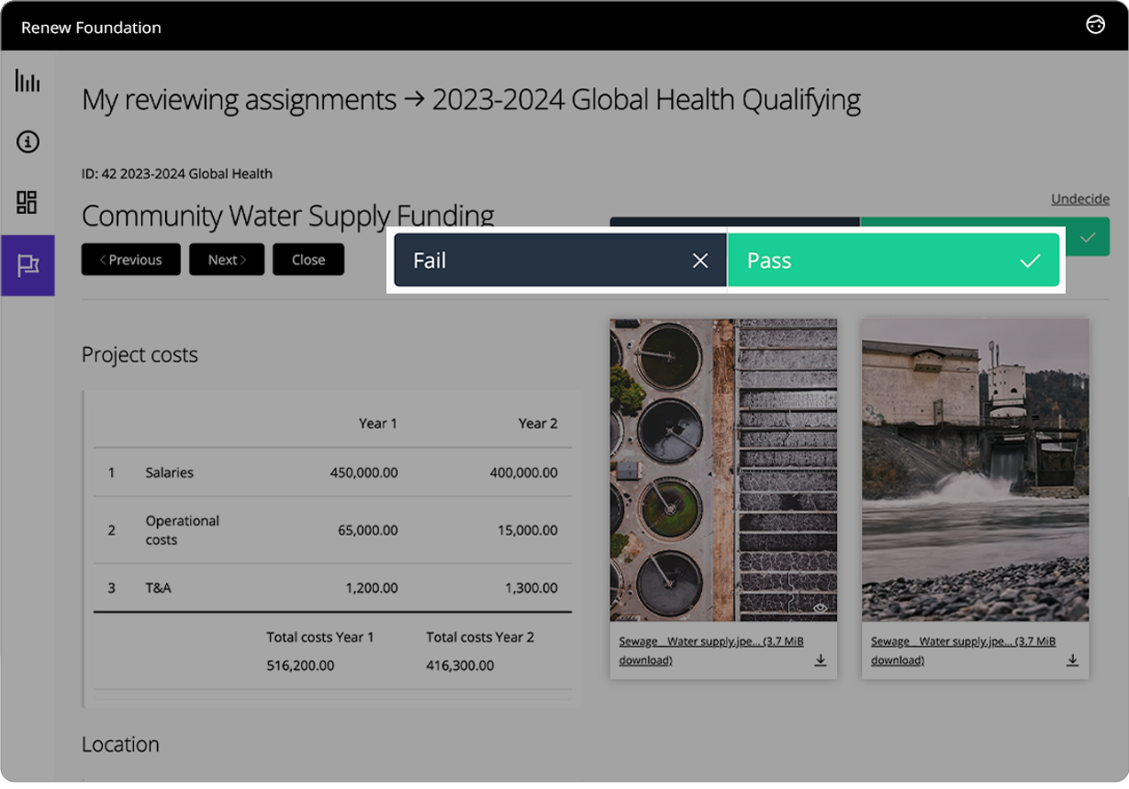The height and width of the screenshot is (789, 1129).
Task: Close the application review
Action: (308, 260)
